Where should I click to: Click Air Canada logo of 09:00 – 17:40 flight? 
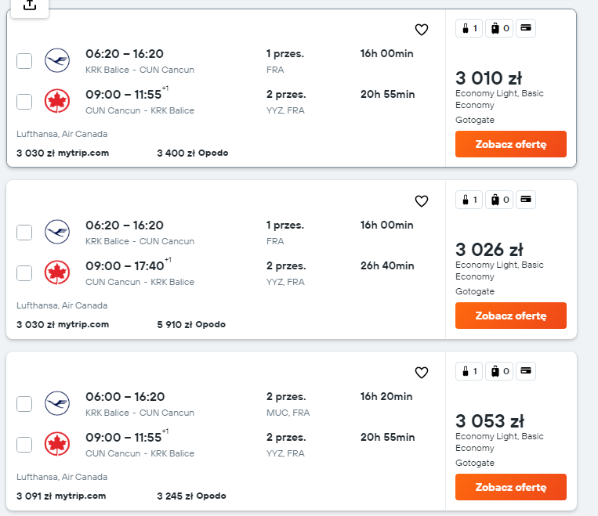(x=57, y=272)
